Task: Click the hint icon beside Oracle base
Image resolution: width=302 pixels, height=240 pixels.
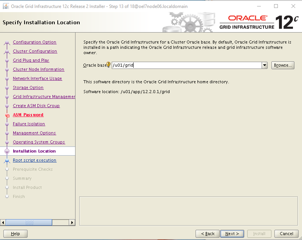Action: [108, 65]
